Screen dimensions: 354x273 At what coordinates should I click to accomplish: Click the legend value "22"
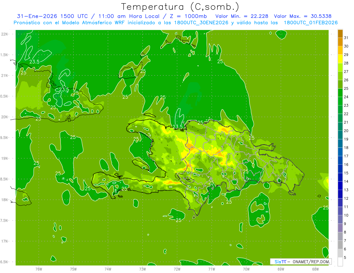(346, 114)
